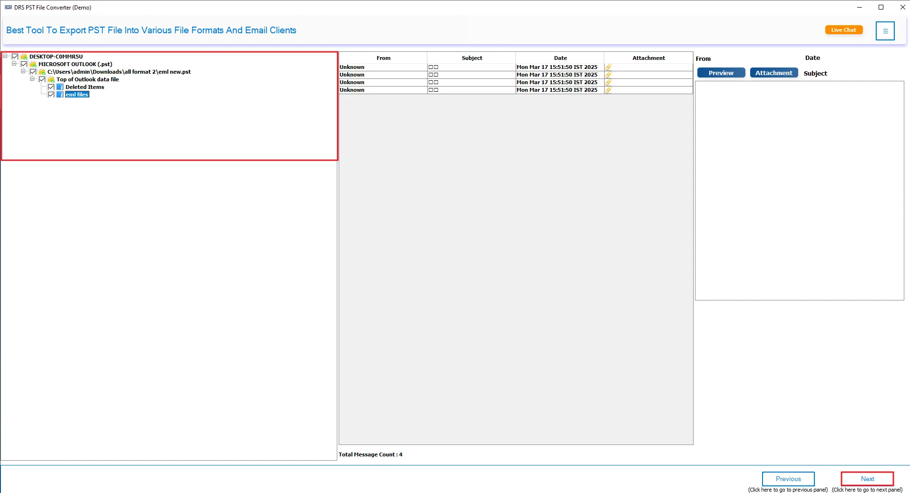The width and height of the screenshot is (910, 493).
Task: Open the hamburger menu at top right
Action: coord(885,30)
